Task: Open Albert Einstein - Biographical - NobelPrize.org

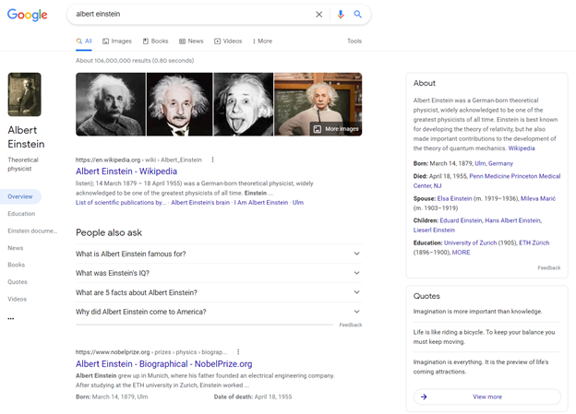Action: pos(163,364)
